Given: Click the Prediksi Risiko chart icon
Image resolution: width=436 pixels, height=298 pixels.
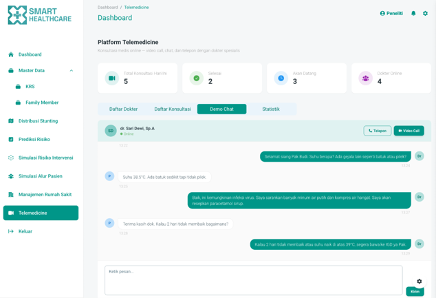Looking at the screenshot, I should 11,140.
